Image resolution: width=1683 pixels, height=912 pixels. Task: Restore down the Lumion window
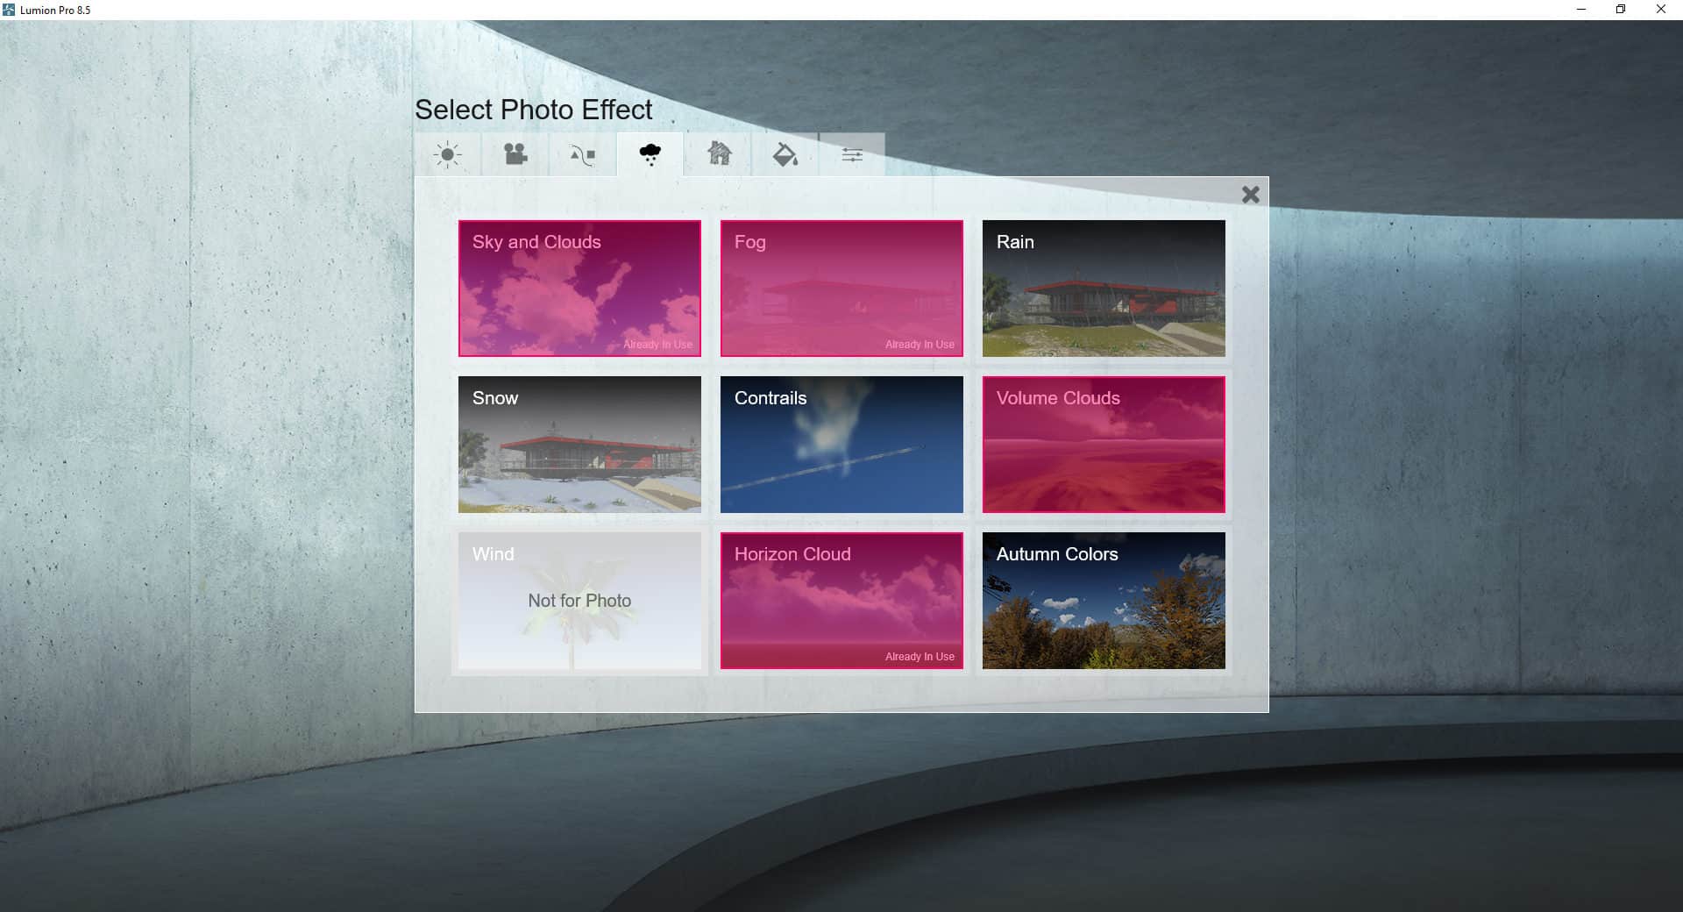point(1621,10)
